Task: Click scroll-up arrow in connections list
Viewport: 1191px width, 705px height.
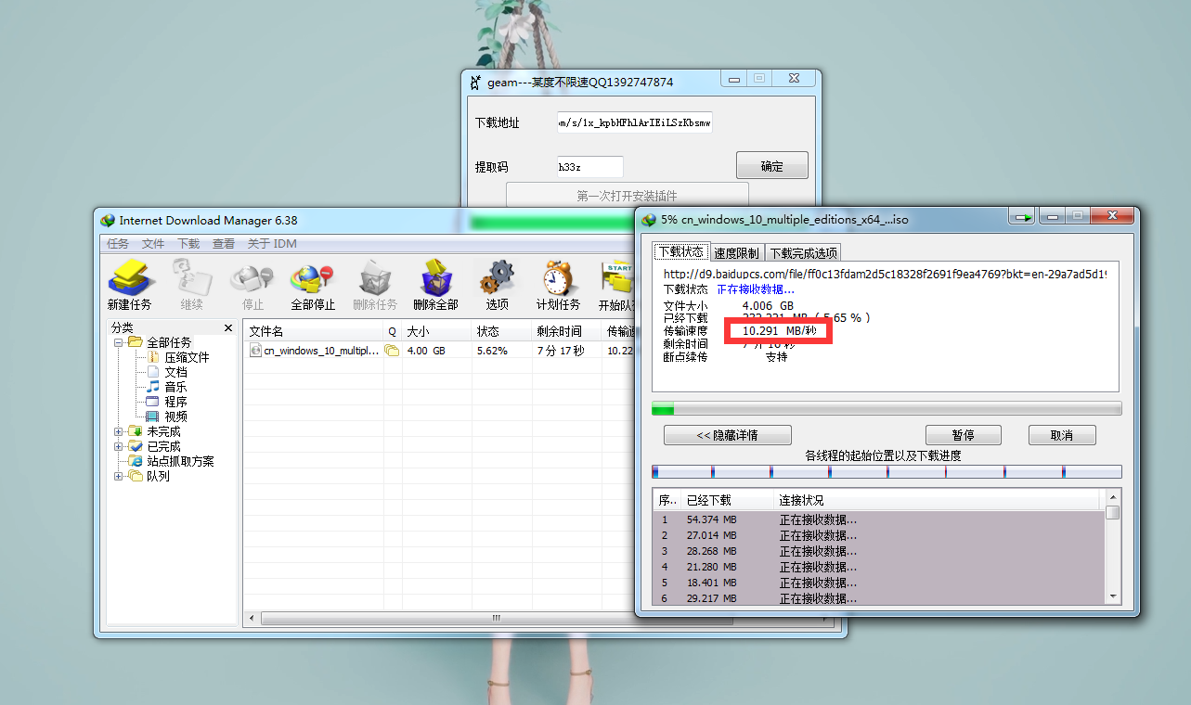Action: [1113, 497]
